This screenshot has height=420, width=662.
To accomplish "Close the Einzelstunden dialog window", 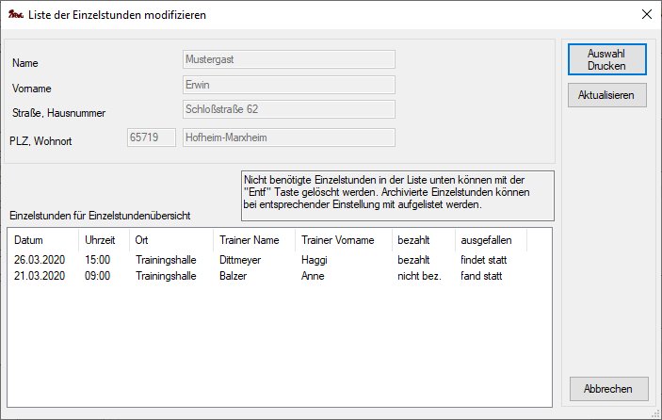I will (x=645, y=15).
